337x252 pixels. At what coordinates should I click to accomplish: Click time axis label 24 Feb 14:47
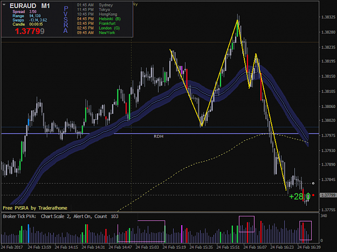point(120,247)
